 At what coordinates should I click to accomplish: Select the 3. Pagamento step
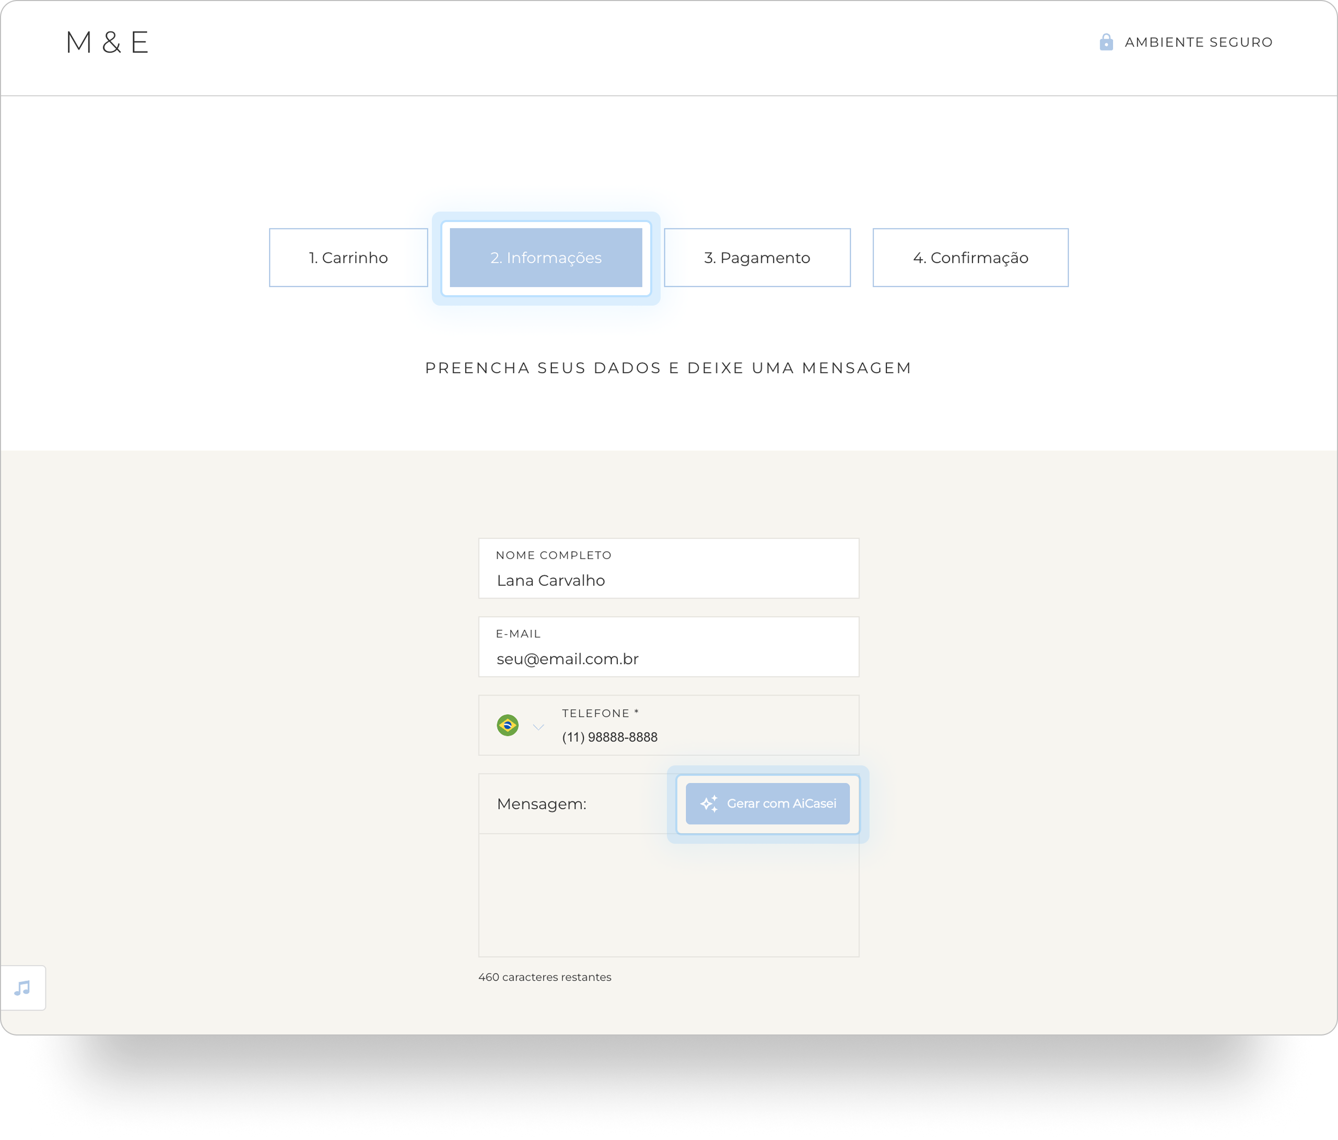[757, 257]
